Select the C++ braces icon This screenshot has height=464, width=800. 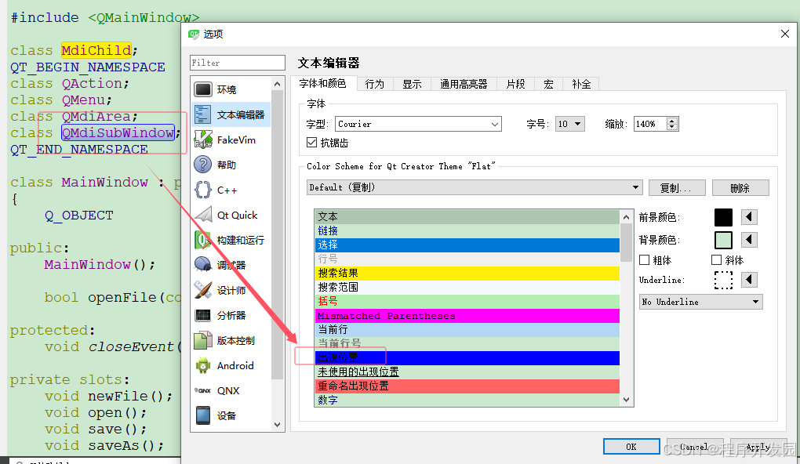(x=203, y=190)
